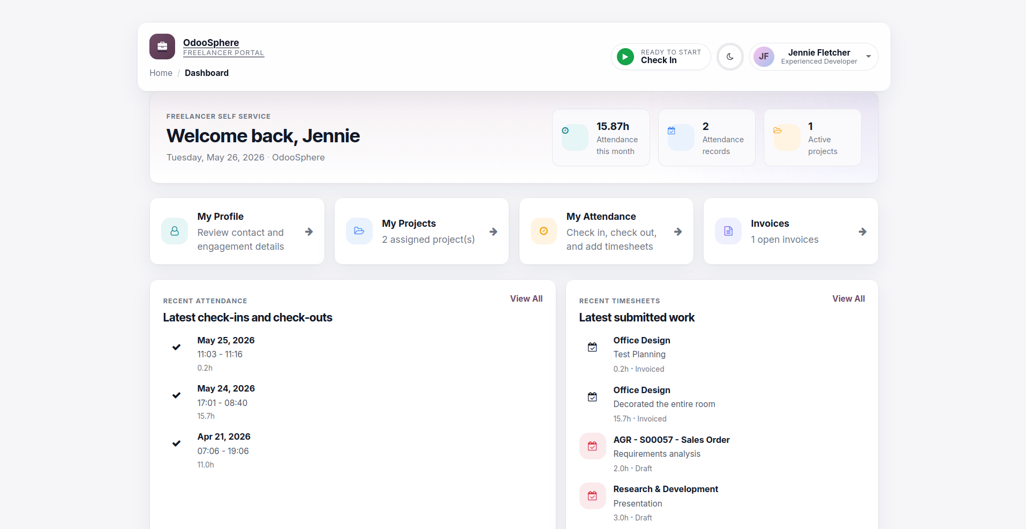Viewport: 1026px width, 529px height.
Task: Open the My Projects card title
Action: (x=409, y=224)
